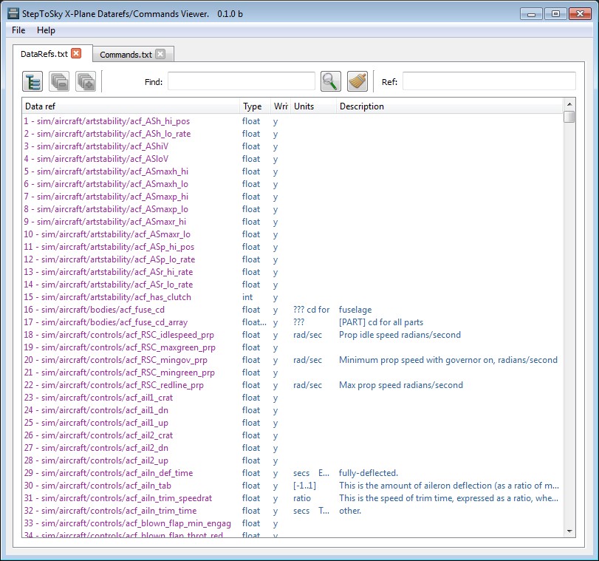Screen dimensions: 599x561
Task: Select row 28 acf_ail2_up
Action: point(292,460)
